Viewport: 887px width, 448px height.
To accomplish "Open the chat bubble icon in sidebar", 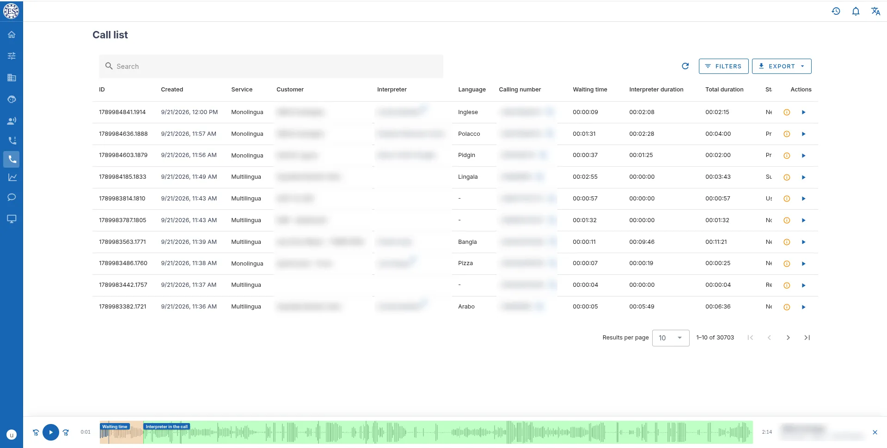I will pyautogui.click(x=12, y=197).
